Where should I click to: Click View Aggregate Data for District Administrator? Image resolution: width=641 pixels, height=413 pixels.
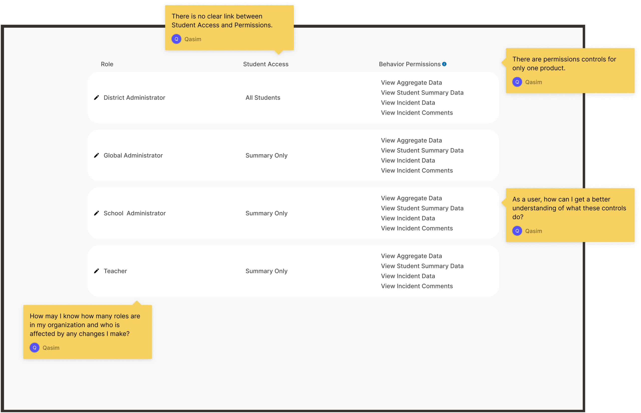click(411, 82)
